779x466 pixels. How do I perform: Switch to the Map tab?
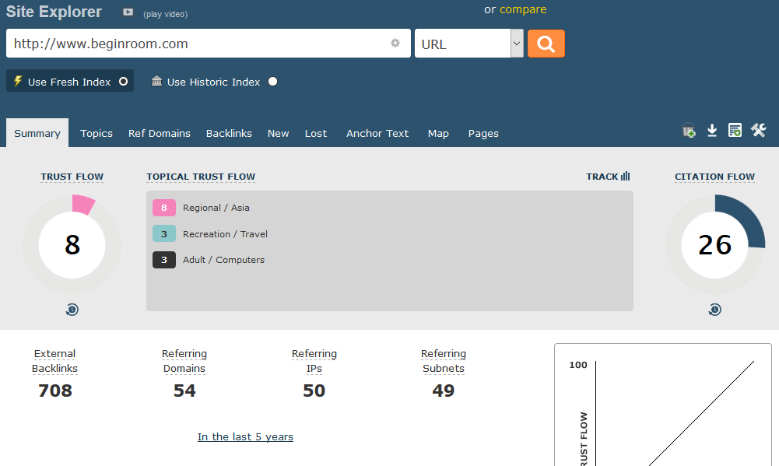click(x=438, y=133)
